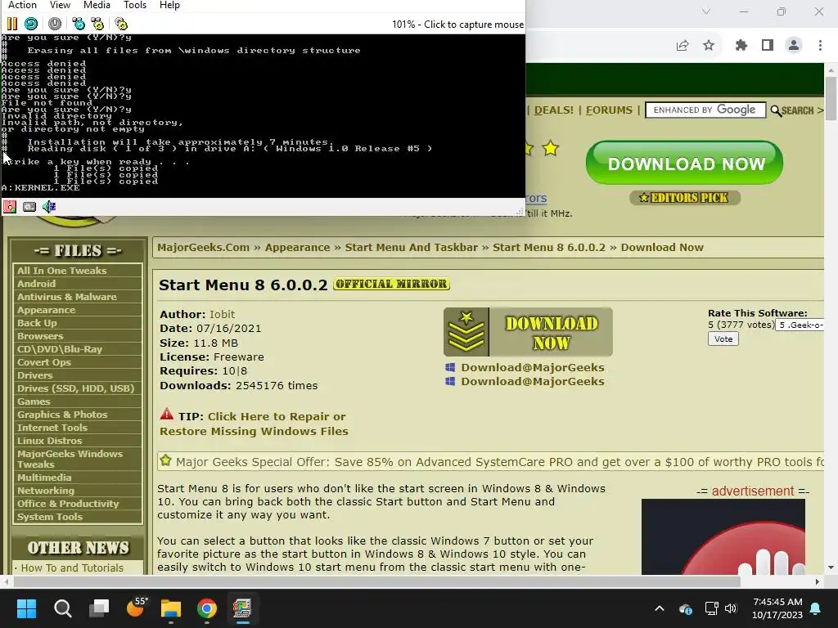Viewport: 838px width, 628px height.
Task: Click the gray cassette drive status icon
Action: click(29, 207)
